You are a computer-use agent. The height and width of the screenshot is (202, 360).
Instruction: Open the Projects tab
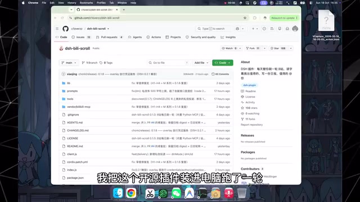(173, 37)
